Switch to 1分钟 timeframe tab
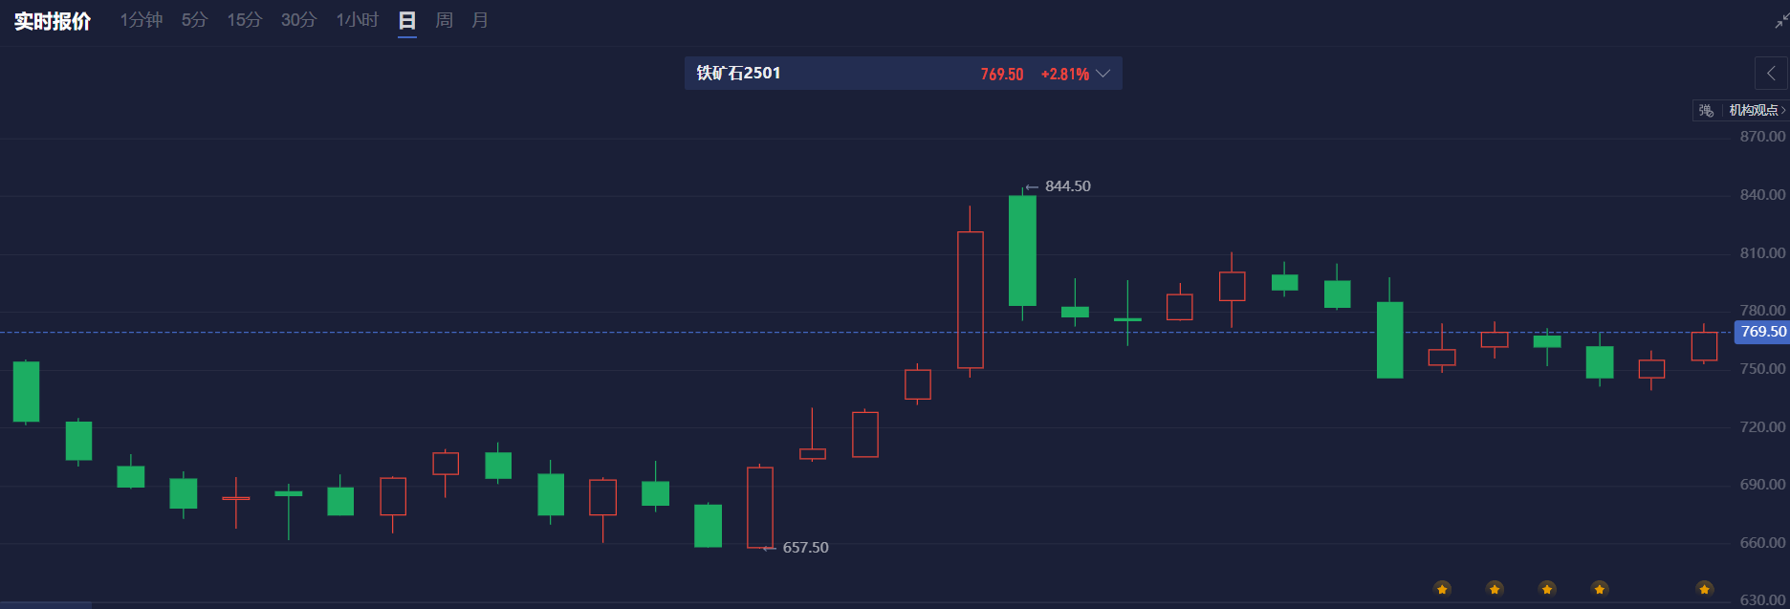The height and width of the screenshot is (609, 1790). 142,20
